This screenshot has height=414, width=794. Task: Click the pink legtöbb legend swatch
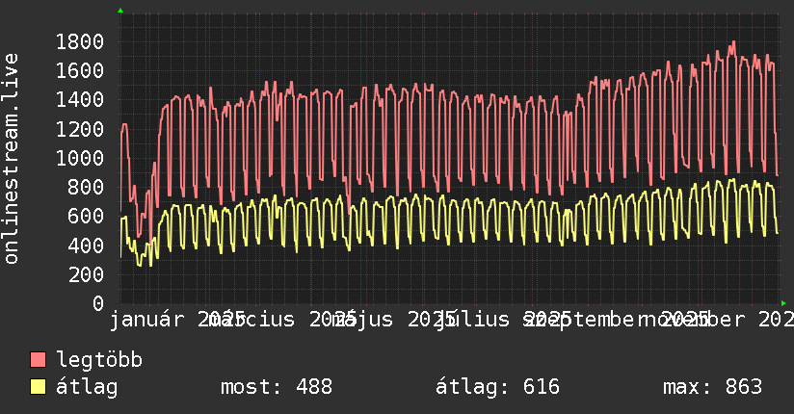click(38, 359)
